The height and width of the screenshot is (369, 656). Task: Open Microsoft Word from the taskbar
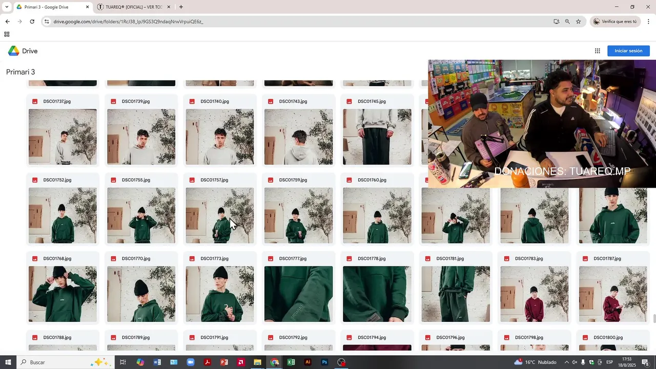pos(157,362)
